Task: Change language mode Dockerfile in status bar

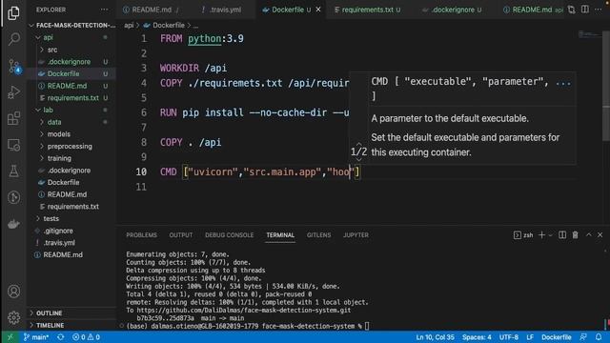Action: click(x=557, y=337)
